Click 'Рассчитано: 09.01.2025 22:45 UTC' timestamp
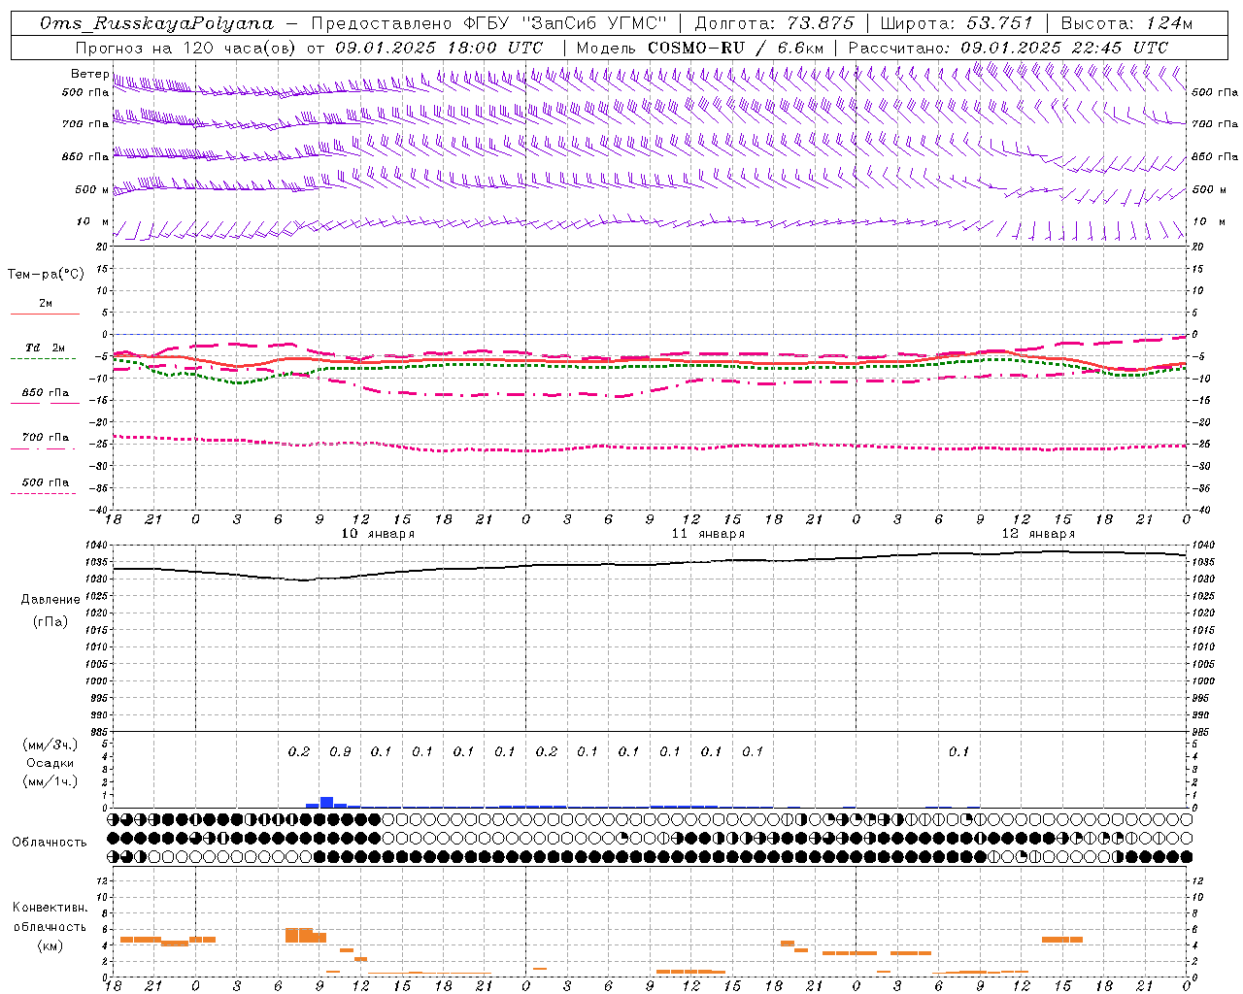1243x994 pixels. pyautogui.click(x=1008, y=48)
